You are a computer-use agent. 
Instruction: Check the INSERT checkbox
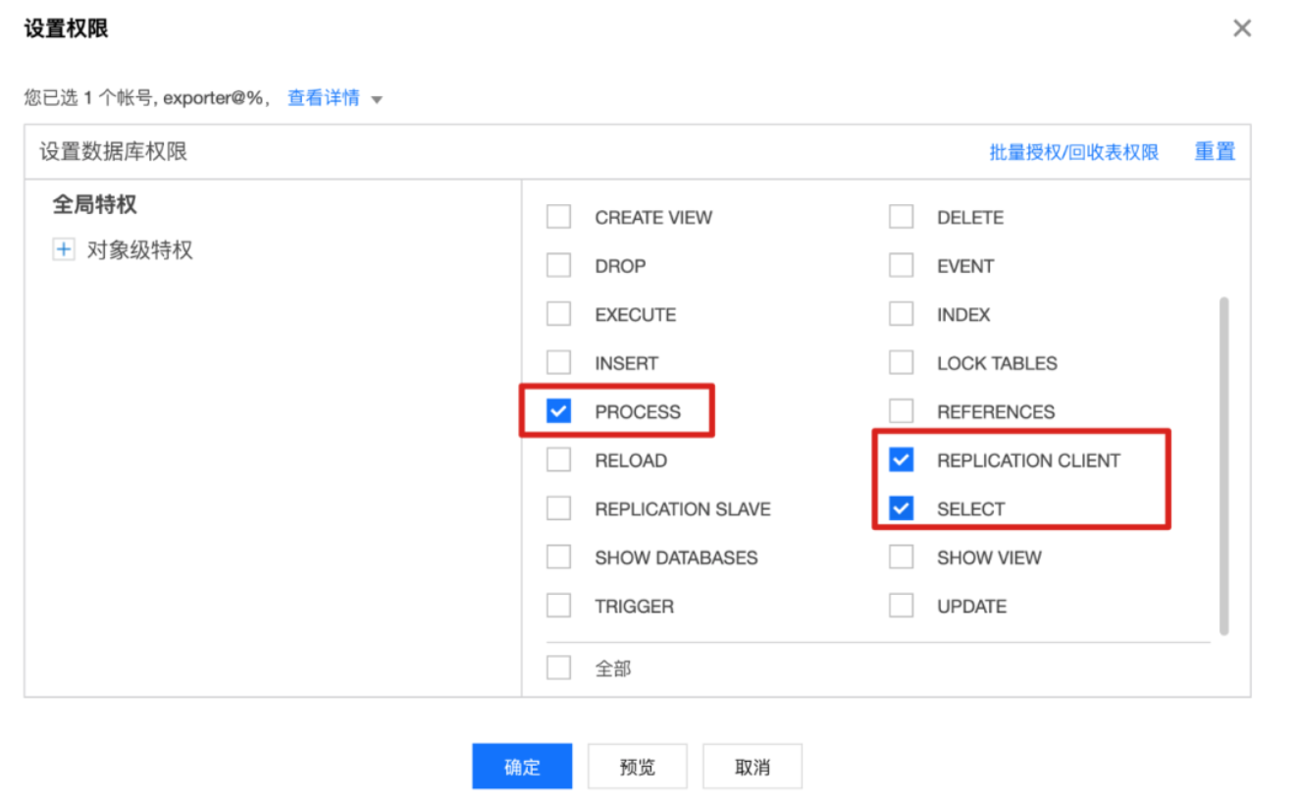click(x=558, y=362)
